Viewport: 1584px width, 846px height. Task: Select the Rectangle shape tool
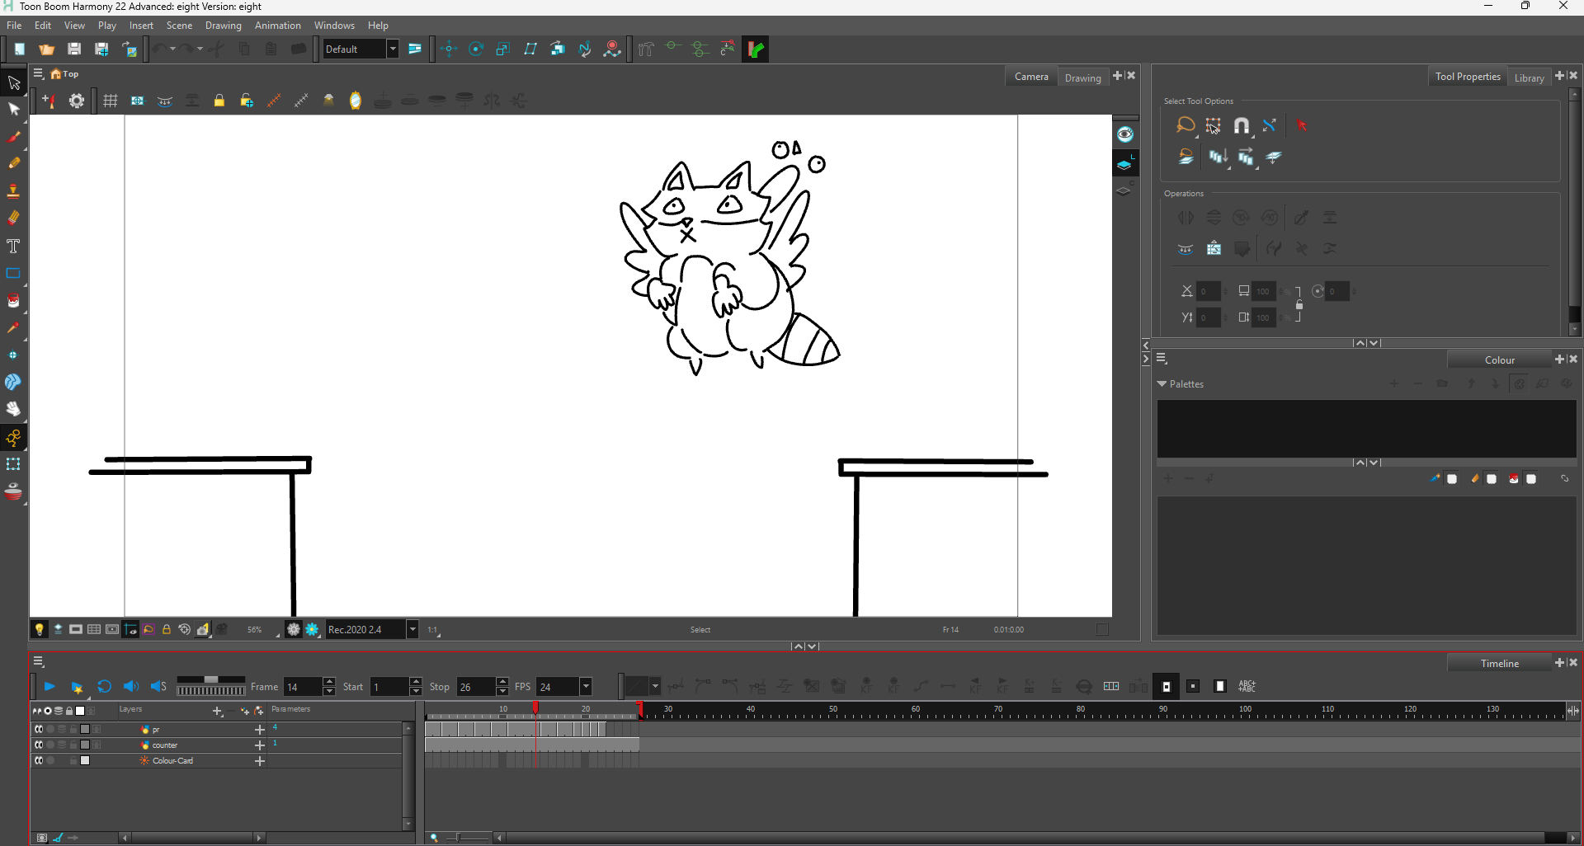coord(13,273)
